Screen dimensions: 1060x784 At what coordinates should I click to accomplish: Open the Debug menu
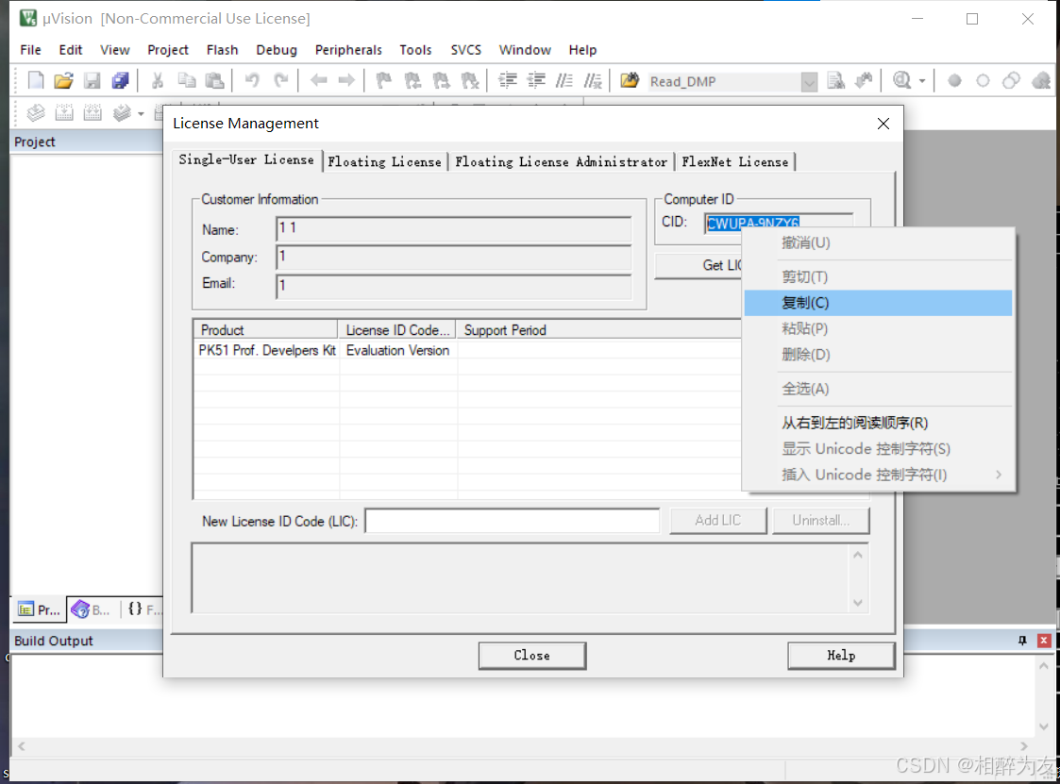[276, 49]
